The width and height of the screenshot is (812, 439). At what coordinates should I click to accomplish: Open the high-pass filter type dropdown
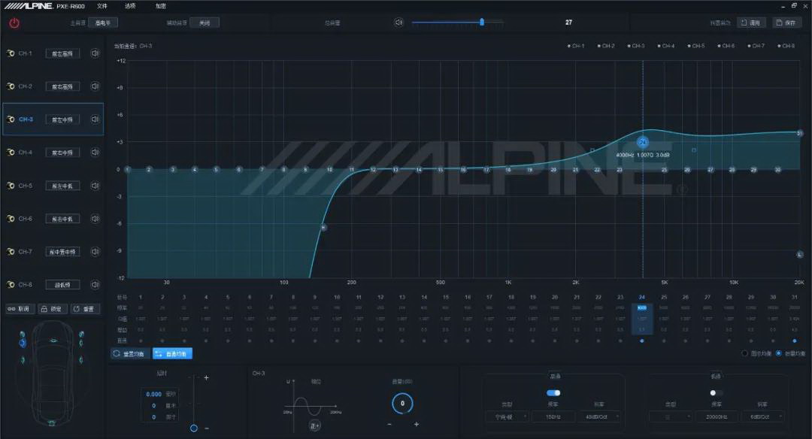pos(507,416)
